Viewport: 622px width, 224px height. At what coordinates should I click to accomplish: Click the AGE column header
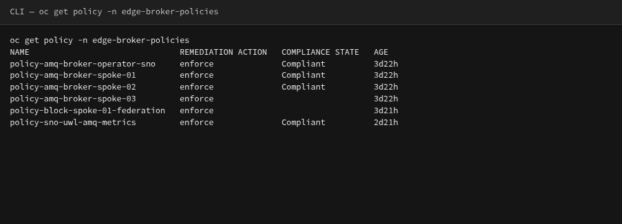[381, 52]
